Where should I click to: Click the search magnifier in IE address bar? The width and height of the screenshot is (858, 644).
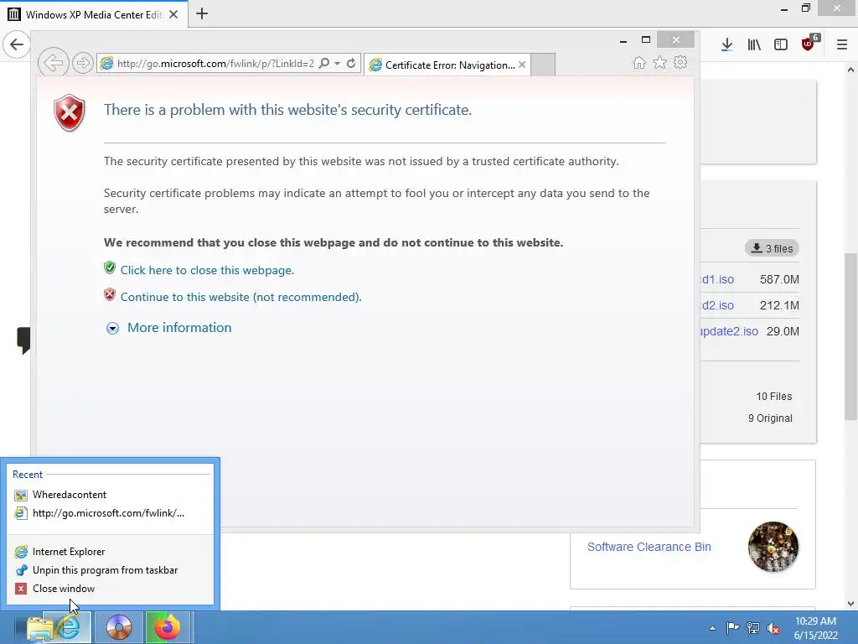pos(324,64)
